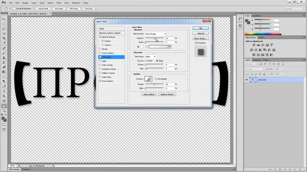This screenshot has width=307, height=172.
Task: Click the Fit Screen button
Action: (59, 9)
